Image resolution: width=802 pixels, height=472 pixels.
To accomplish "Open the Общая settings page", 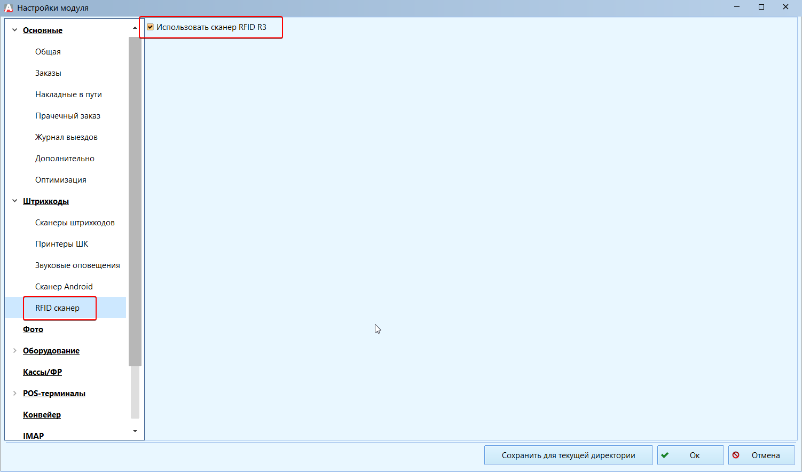I will (48, 52).
